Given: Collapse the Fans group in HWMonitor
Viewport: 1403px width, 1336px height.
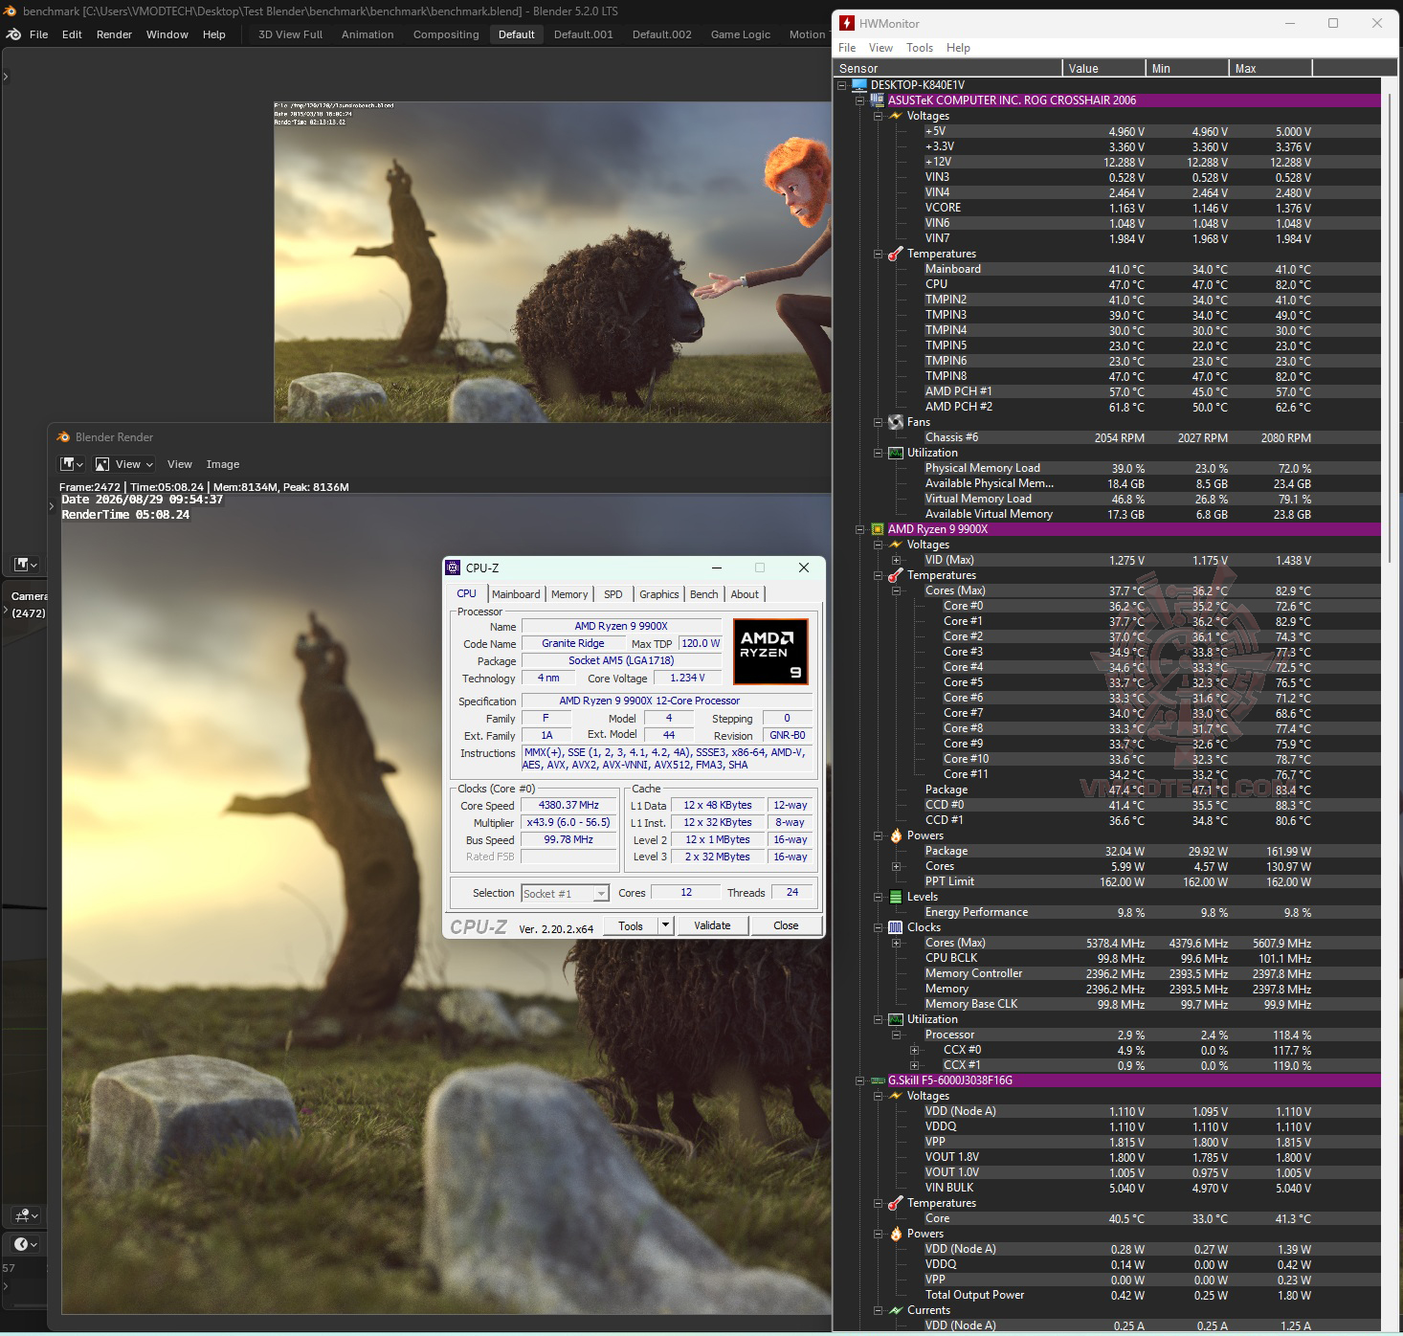Looking at the screenshot, I should 878,422.
